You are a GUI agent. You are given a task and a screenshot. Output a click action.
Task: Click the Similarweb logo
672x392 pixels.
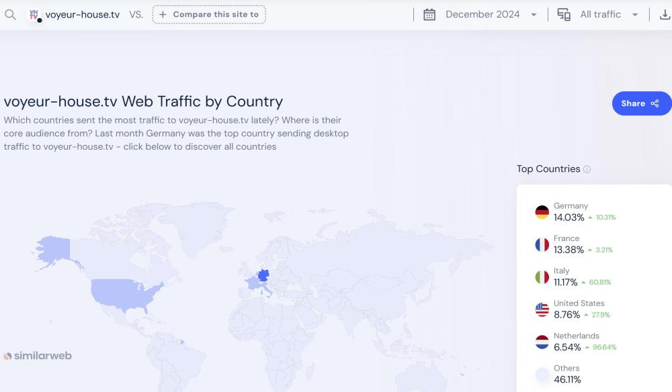38,356
